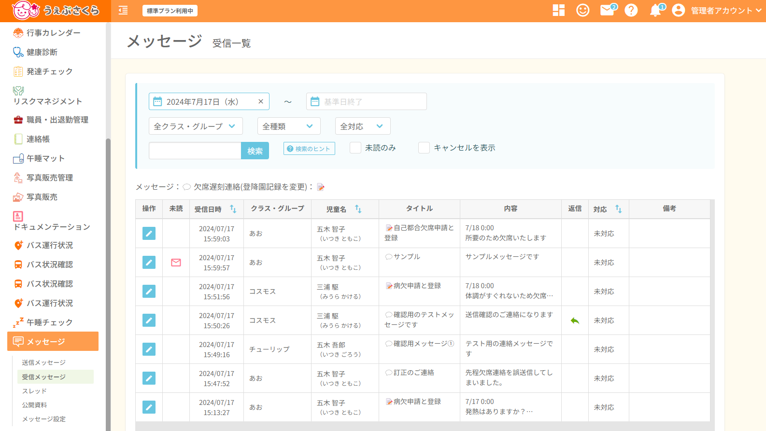Click the 検索 button

point(255,151)
